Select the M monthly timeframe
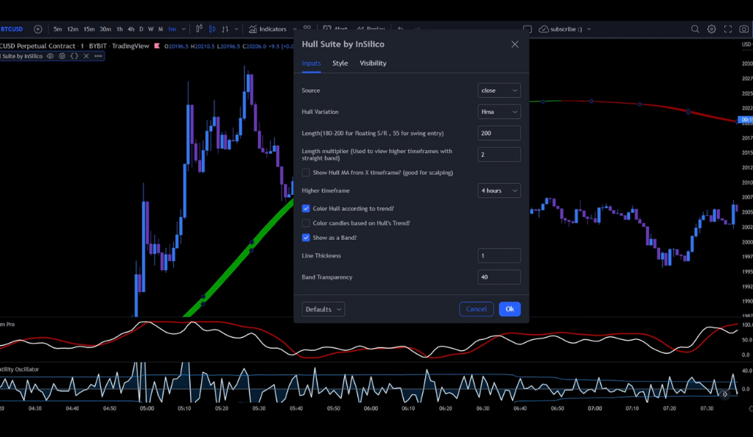Image resolution: width=753 pixels, height=437 pixels. tap(161, 29)
